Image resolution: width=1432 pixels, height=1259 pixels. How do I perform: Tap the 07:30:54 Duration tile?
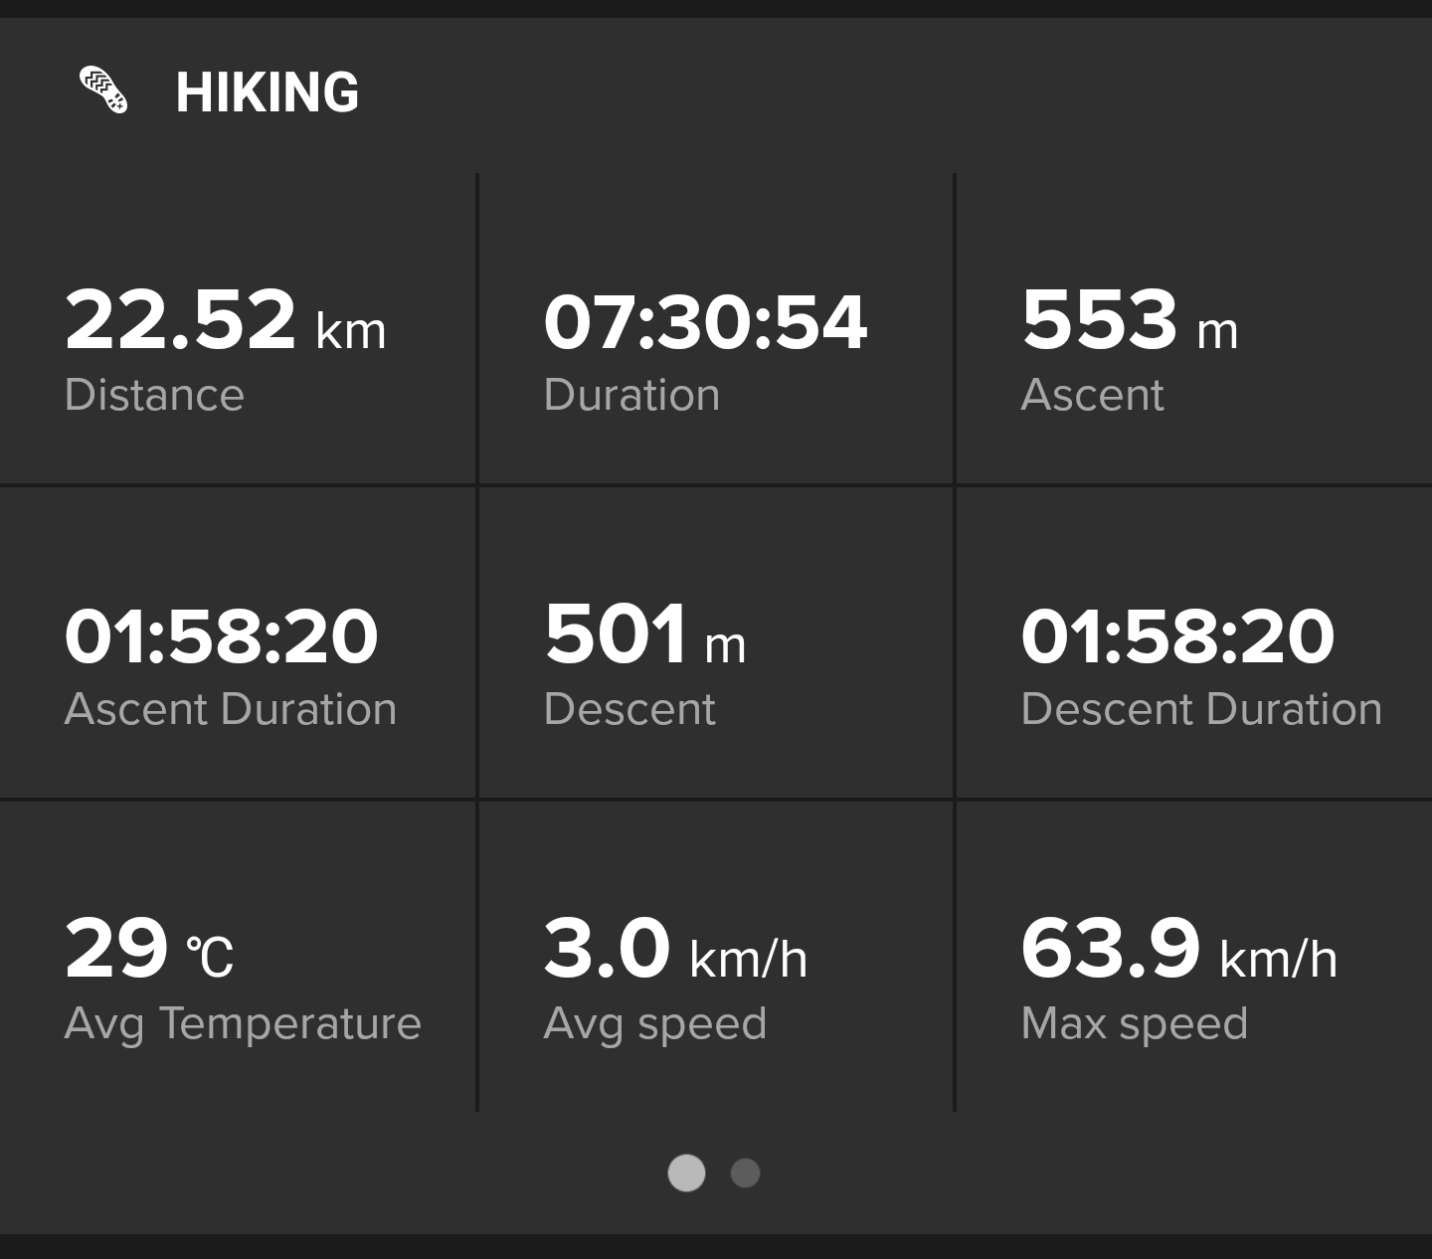pyautogui.click(x=716, y=328)
